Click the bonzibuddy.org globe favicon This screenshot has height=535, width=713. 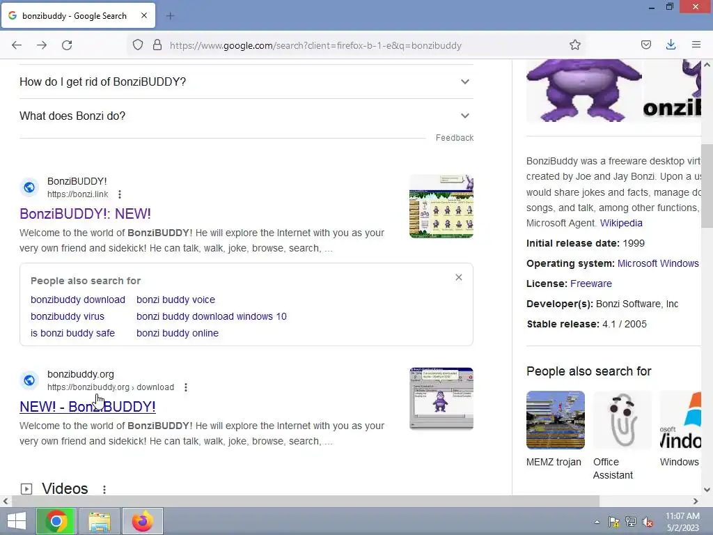29,380
